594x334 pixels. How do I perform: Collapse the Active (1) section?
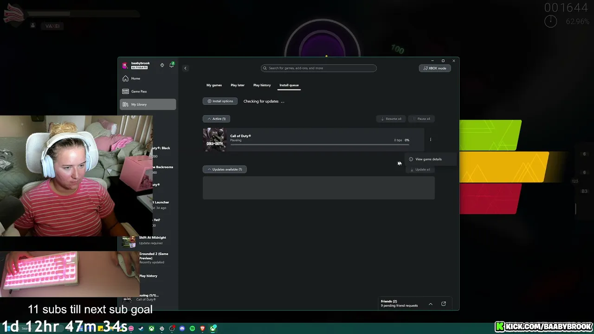tap(216, 119)
